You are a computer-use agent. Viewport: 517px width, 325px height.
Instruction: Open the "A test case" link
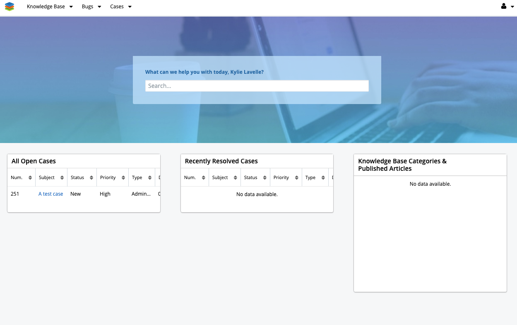coord(50,194)
